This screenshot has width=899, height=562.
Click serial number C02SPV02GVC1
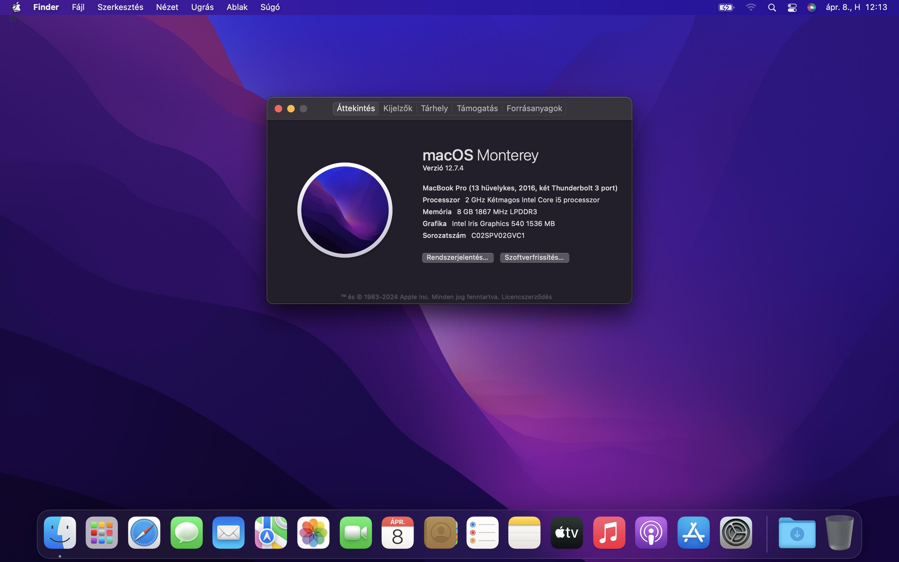(498, 235)
